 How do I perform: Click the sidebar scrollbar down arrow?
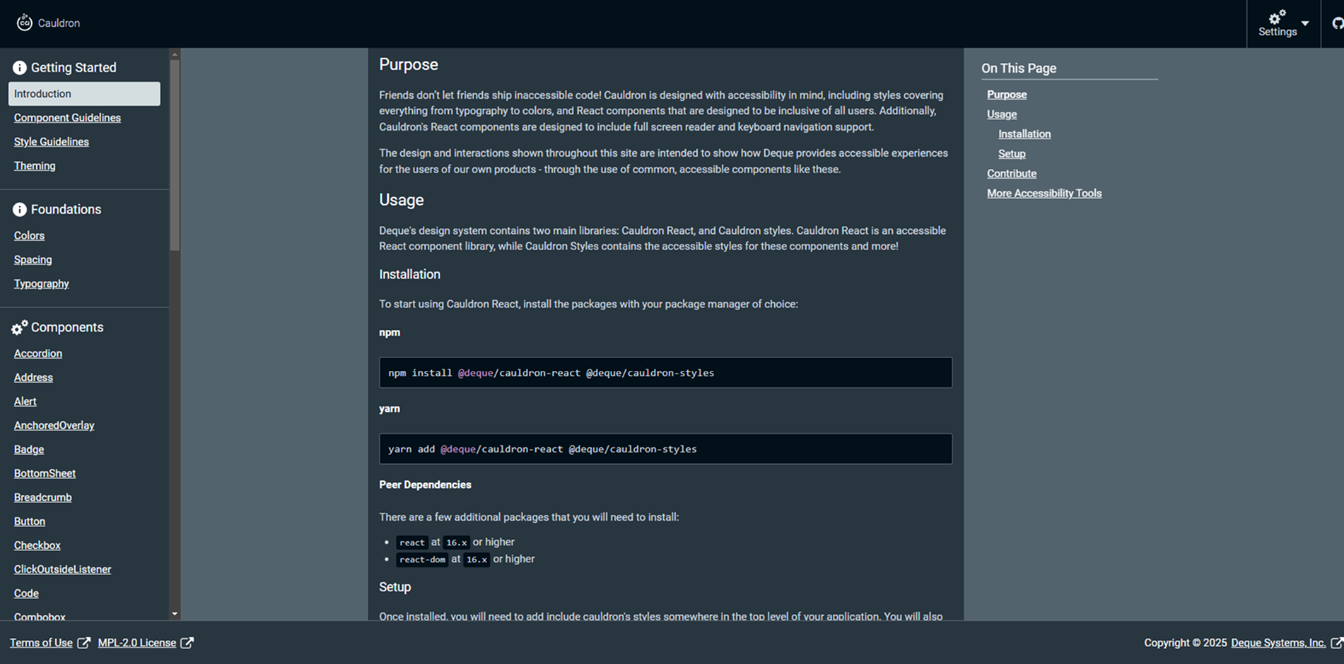tap(175, 614)
